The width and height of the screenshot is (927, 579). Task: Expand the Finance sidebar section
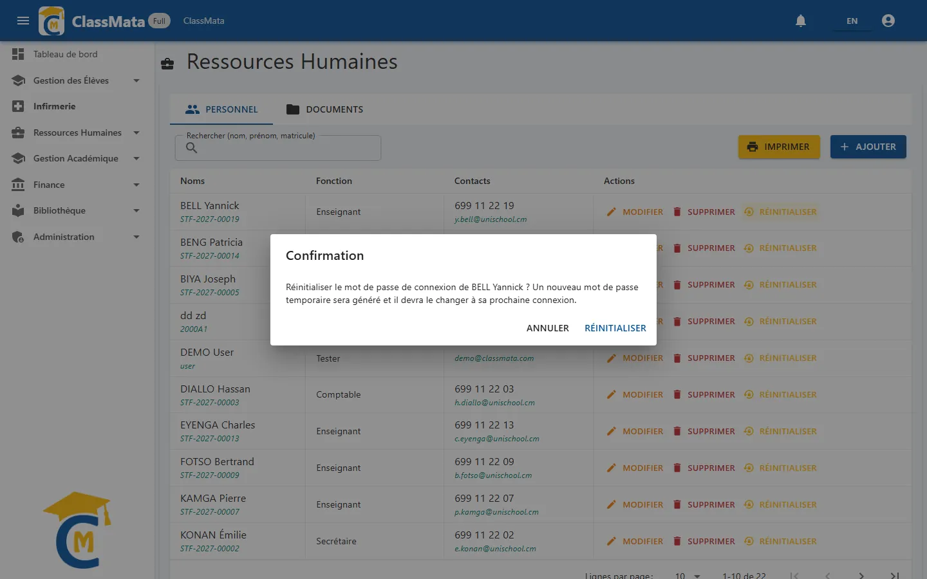click(x=136, y=185)
